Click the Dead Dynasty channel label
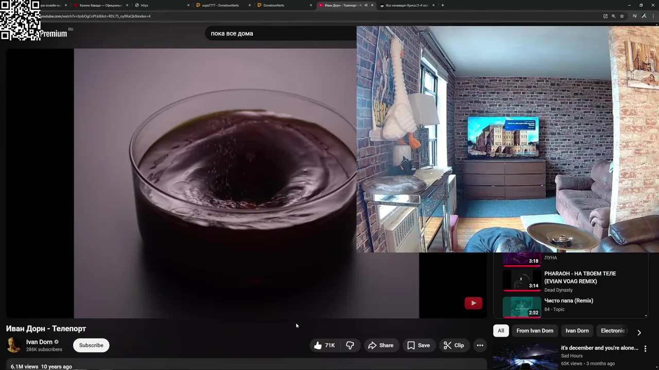This screenshot has width=659, height=370. coord(559,290)
